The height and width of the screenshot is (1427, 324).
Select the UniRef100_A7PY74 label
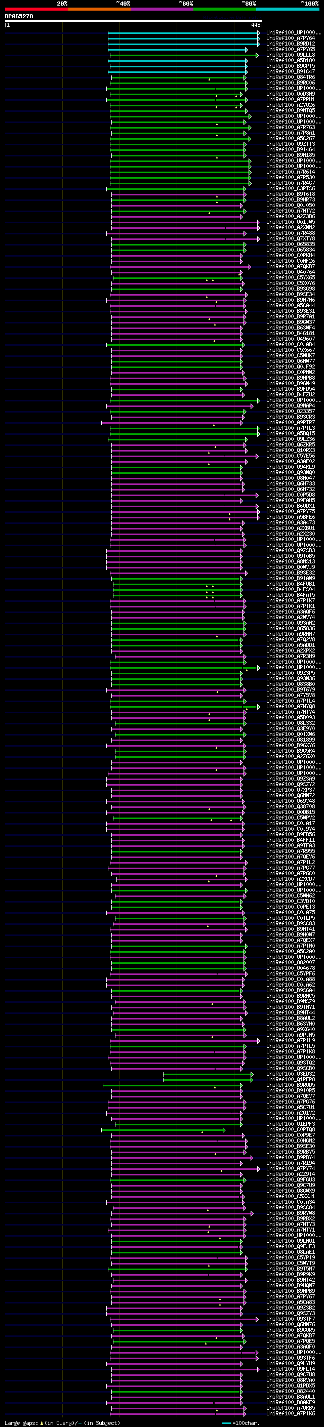(291, 1168)
